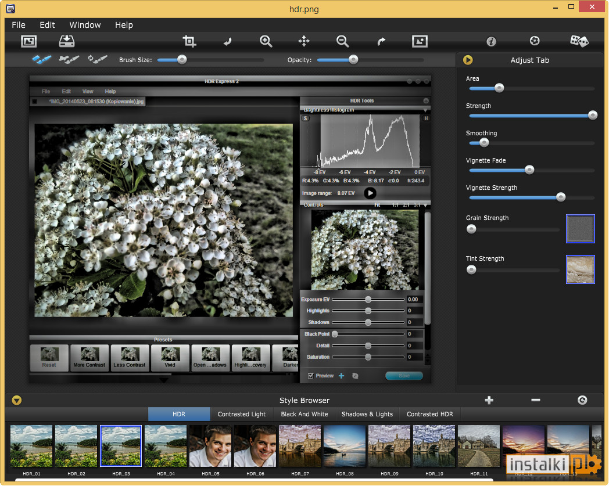
Task: Open the Window menu
Action: (x=85, y=25)
